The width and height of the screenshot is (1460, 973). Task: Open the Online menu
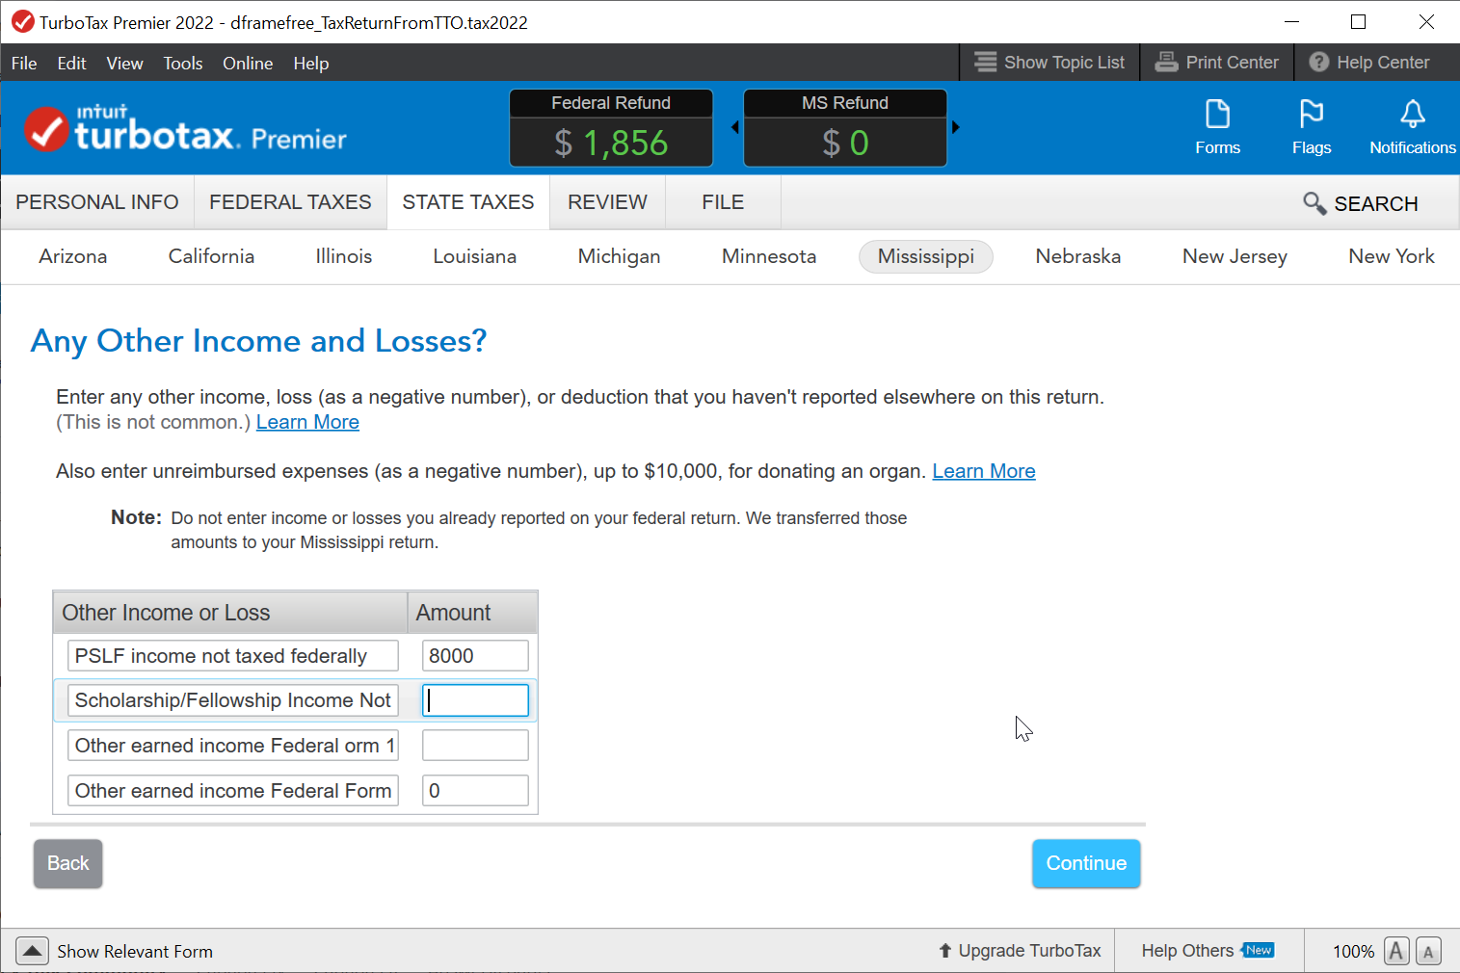pyautogui.click(x=248, y=64)
